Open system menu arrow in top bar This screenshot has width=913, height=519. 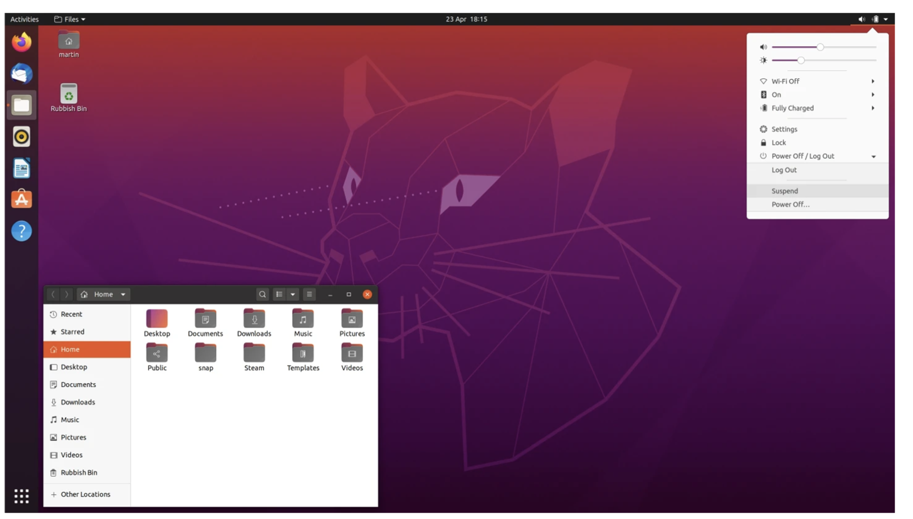pyautogui.click(x=886, y=19)
